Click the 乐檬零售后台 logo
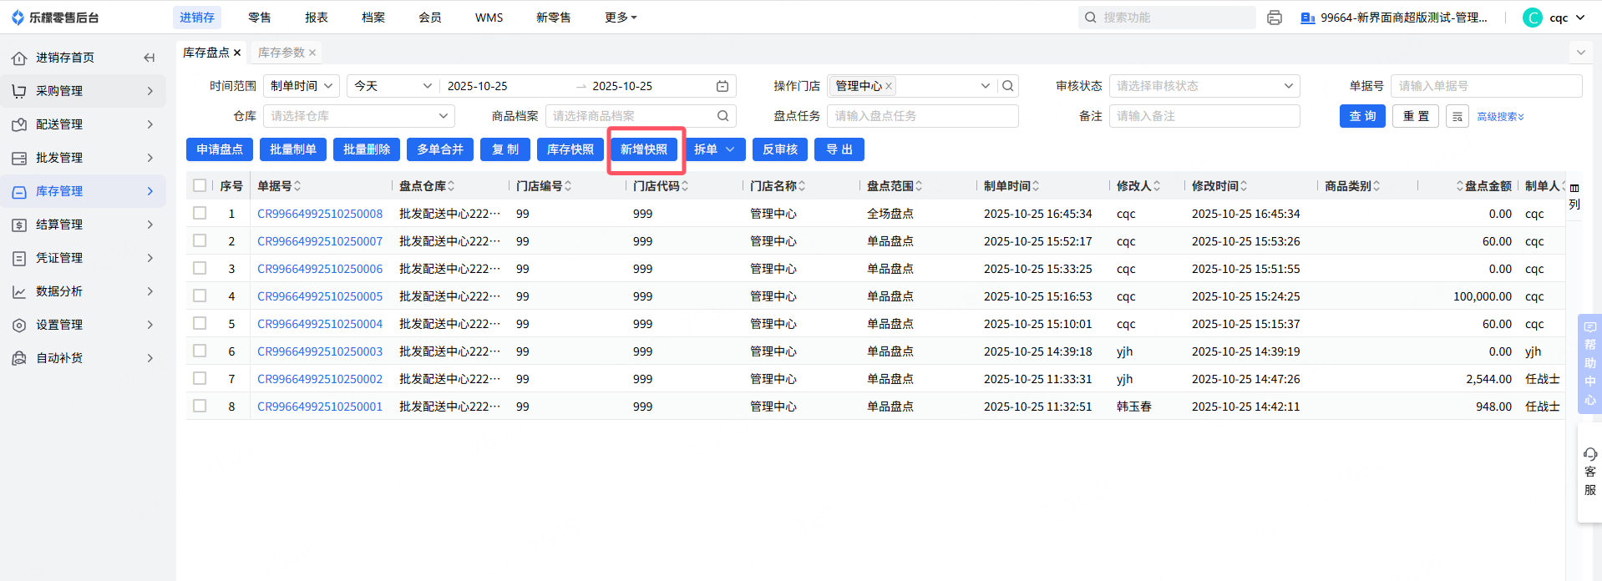The height and width of the screenshot is (581, 1602). [55, 18]
